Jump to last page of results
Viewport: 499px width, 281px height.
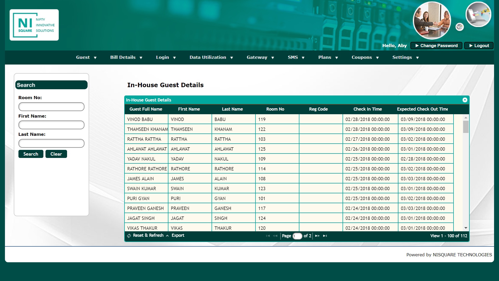coord(325,236)
